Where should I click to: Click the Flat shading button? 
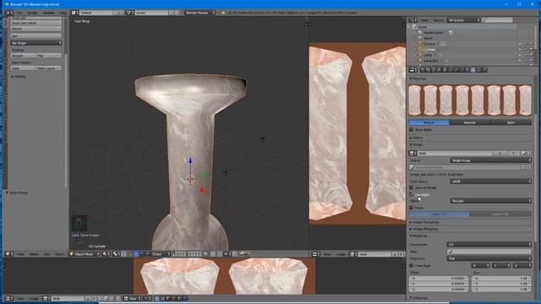pos(49,56)
